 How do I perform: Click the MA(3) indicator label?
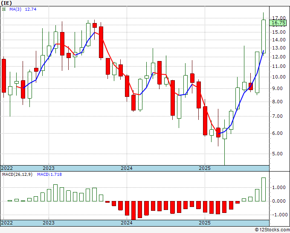pos(15,9)
